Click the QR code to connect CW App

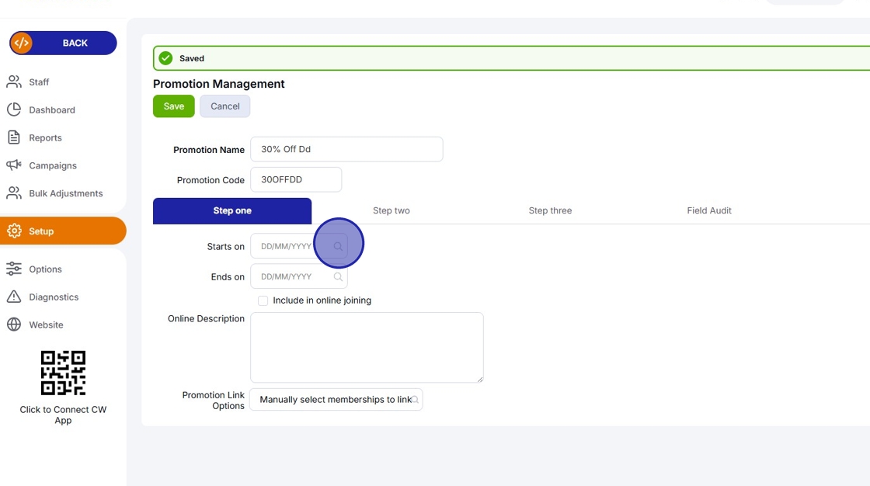coord(63,373)
